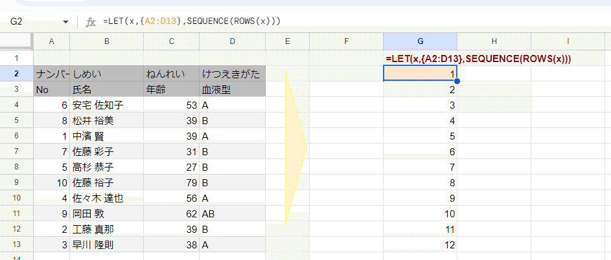Select row 2 header
This screenshot has width=611, height=260.
click(x=16, y=74)
